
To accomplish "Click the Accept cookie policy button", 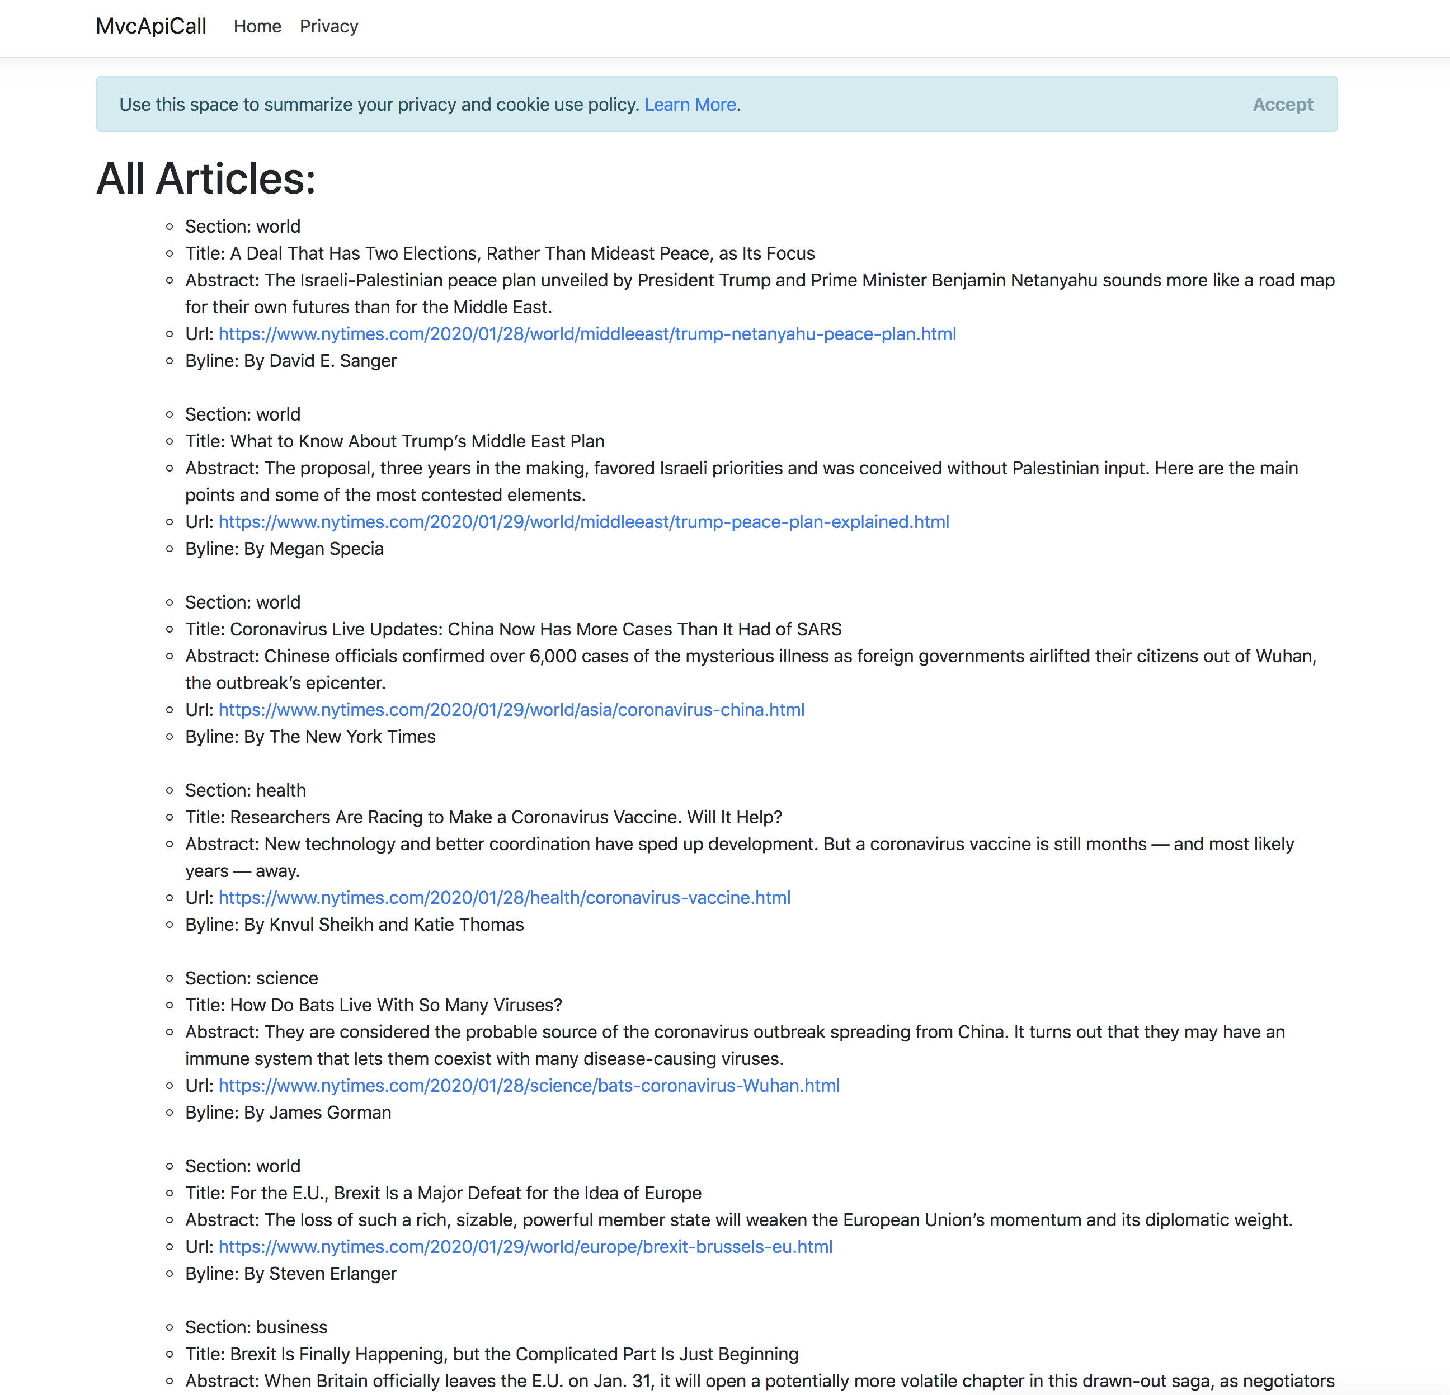I will point(1282,104).
